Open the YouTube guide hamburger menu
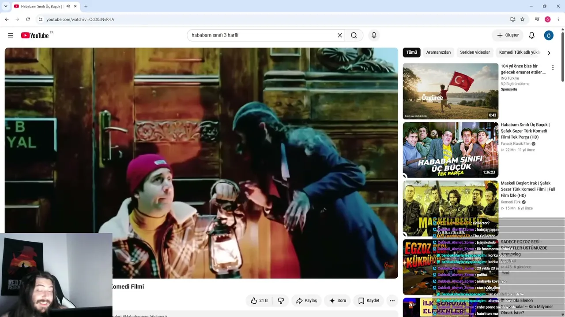Viewport: 565px width, 317px height. [x=11, y=35]
